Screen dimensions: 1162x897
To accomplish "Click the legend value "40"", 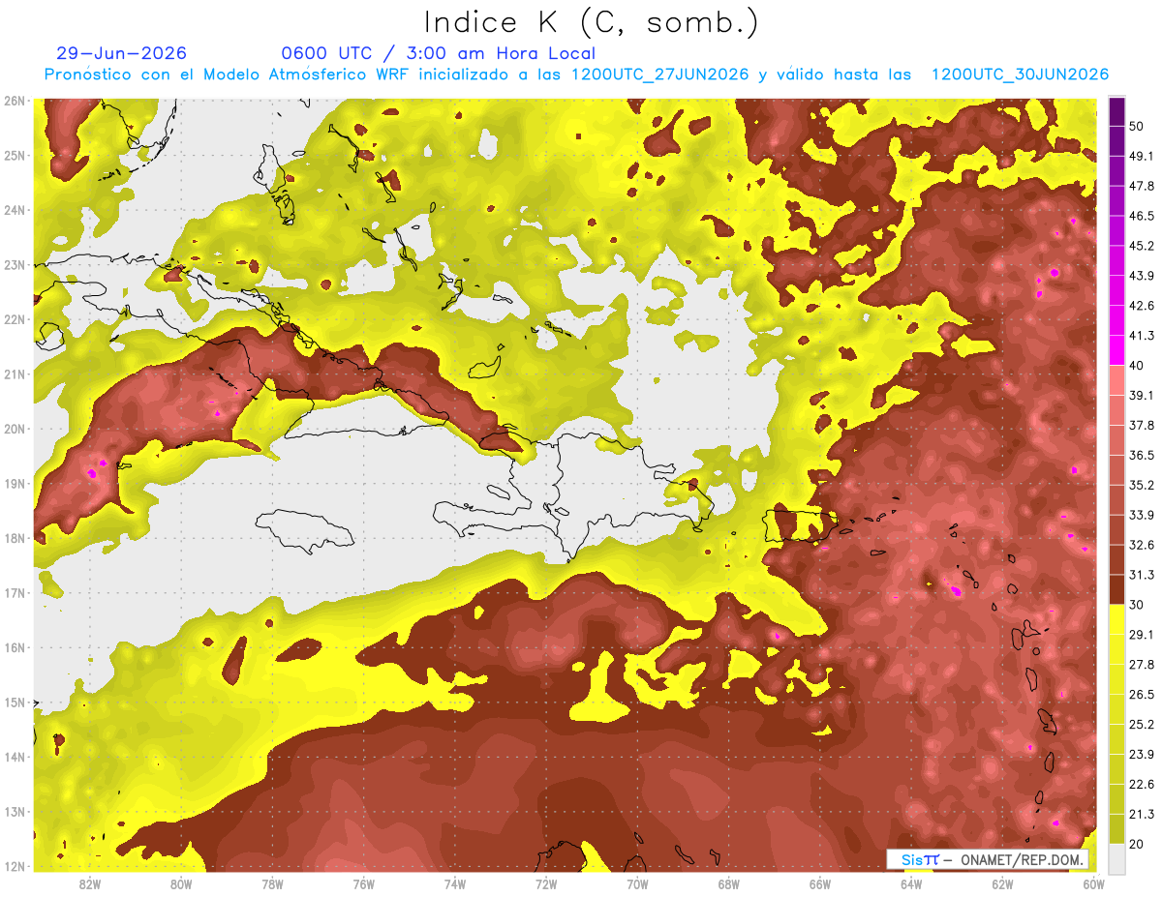I will 1136,365.
